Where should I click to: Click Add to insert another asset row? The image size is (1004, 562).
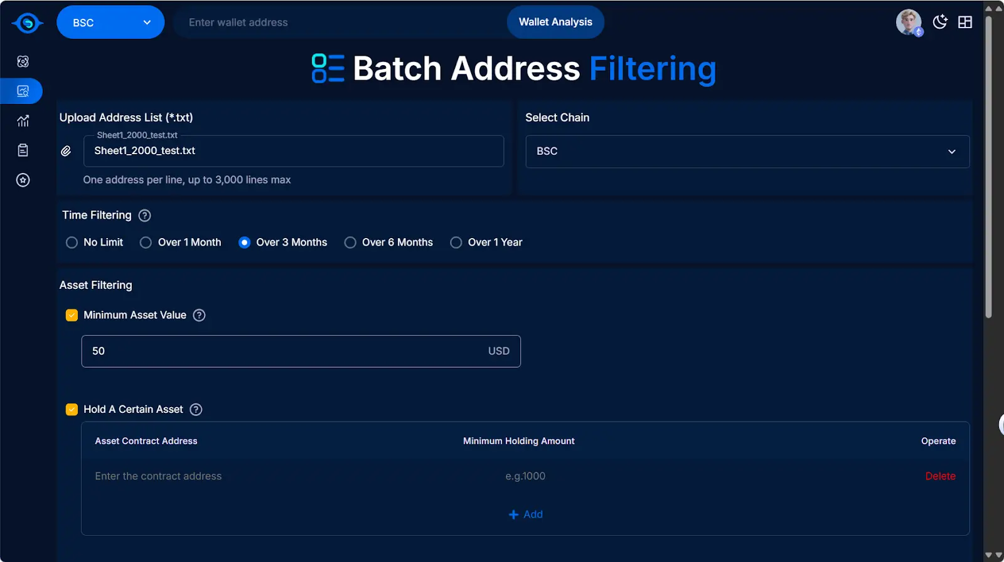click(525, 514)
